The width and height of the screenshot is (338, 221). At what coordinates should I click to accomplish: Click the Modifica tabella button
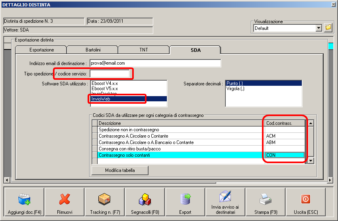click(x=120, y=170)
